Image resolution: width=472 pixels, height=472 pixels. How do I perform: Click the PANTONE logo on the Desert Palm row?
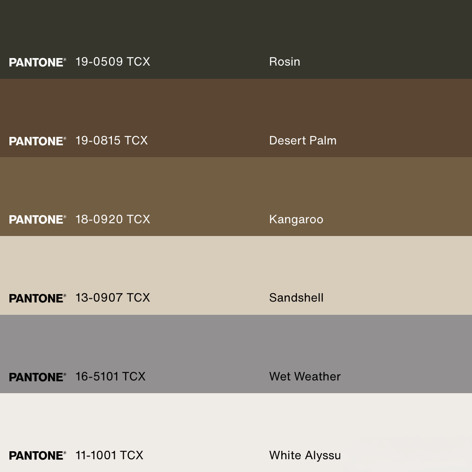pos(38,141)
